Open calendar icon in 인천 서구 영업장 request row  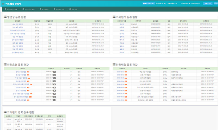point(54,87)
